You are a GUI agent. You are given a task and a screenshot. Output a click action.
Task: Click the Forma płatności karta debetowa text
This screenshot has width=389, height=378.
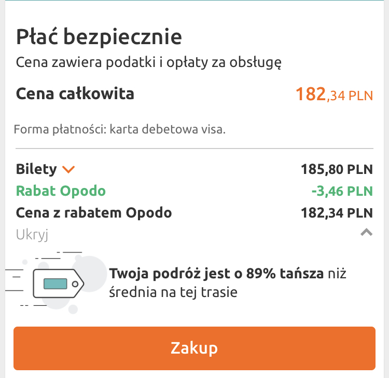[x=120, y=129]
